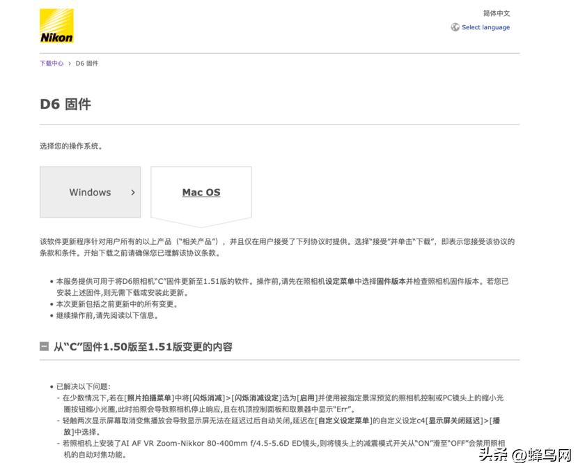Click the Nikon logo
This screenshot has height=475, width=585.
(x=56, y=26)
